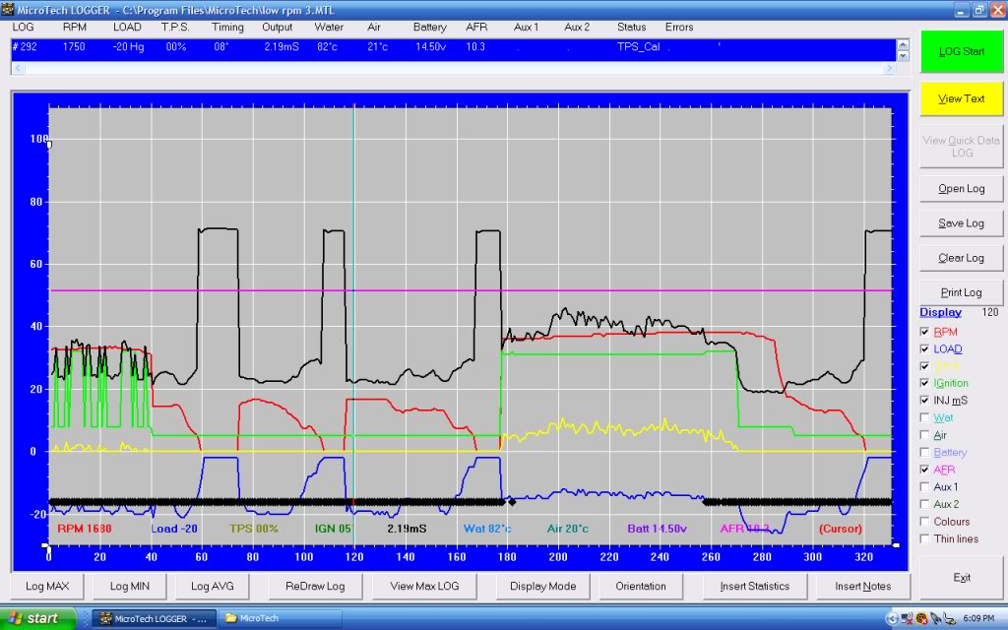
Task: Click the Display link label
Action: (940, 312)
